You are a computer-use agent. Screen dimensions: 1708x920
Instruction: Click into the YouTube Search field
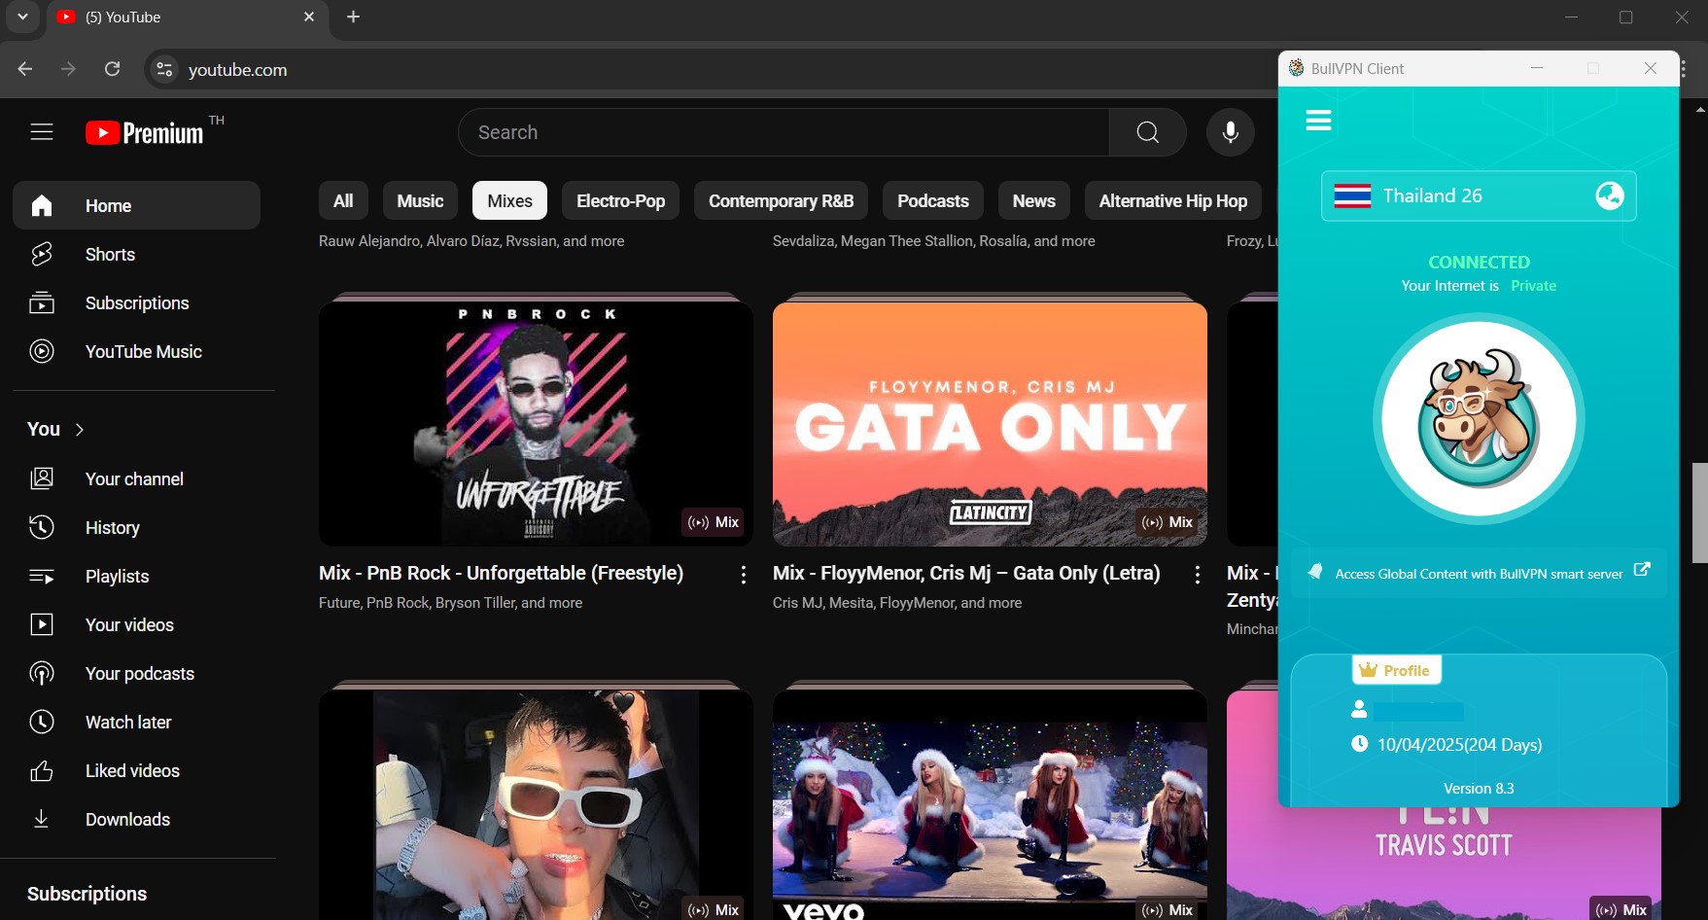click(784, 132)
